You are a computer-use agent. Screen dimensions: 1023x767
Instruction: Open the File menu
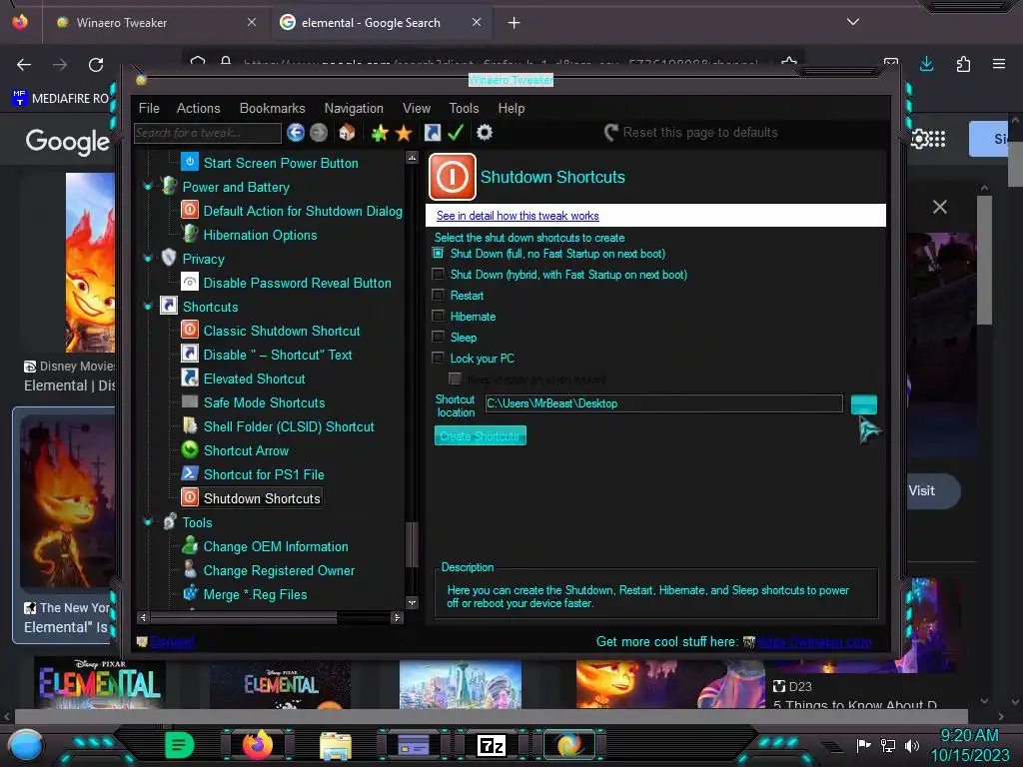click(x=149, y=108)
